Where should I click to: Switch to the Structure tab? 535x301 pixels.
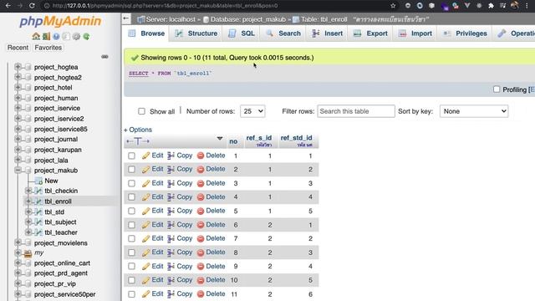click(x=196, y=33)
